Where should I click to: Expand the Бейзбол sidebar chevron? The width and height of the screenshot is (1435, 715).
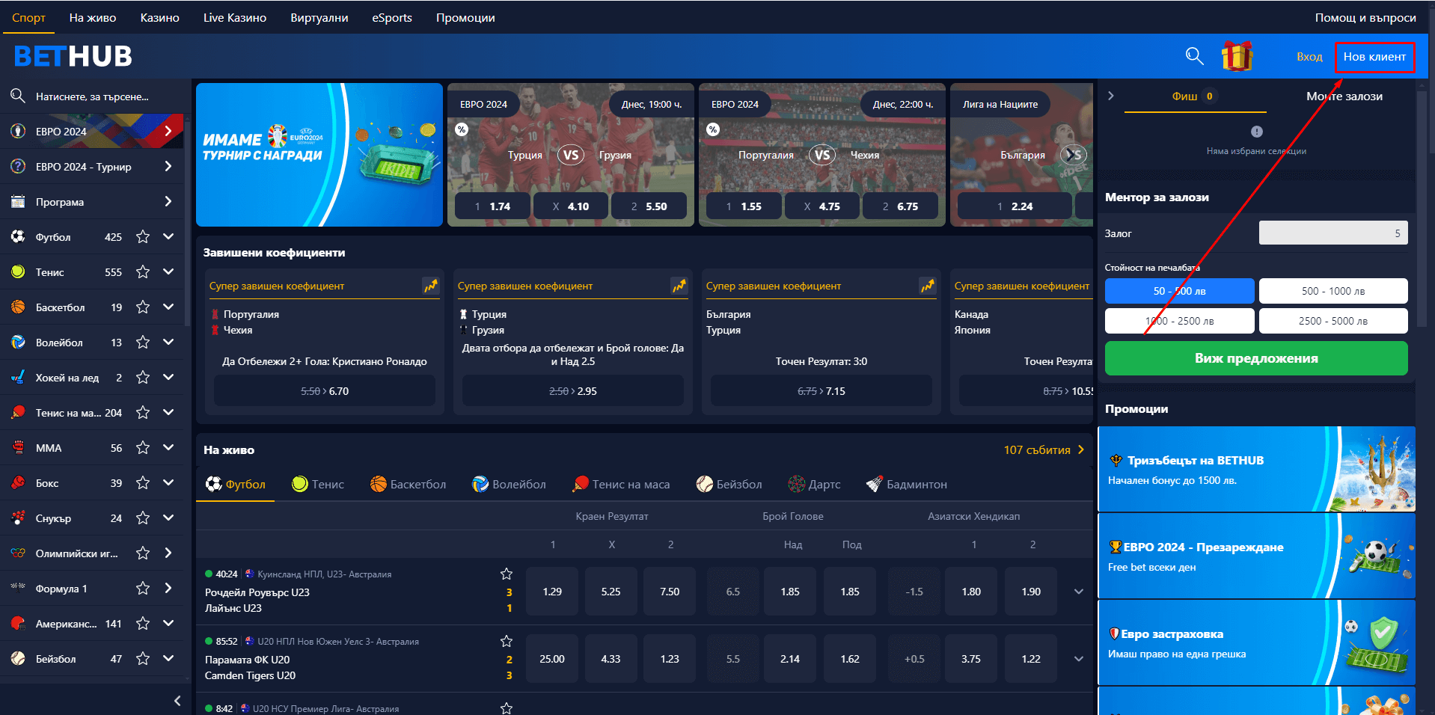[168, 658]
